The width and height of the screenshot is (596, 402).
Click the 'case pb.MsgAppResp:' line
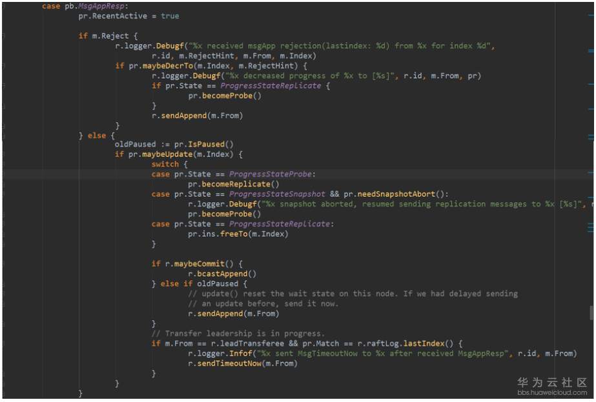point(85,6)
